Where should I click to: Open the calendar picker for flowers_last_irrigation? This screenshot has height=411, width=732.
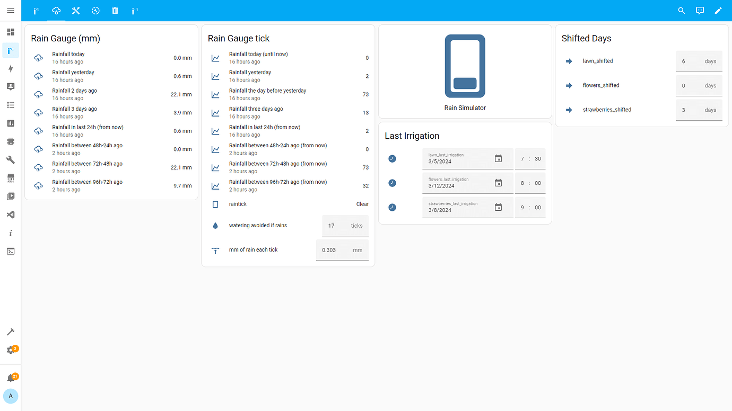point(498,183)
